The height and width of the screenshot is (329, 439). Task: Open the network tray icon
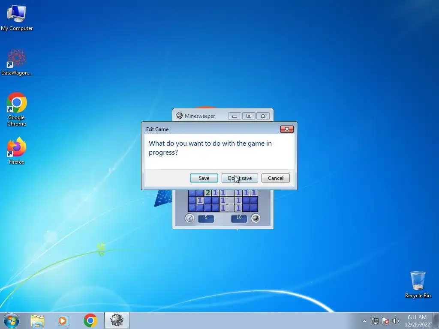pos(375,321)
